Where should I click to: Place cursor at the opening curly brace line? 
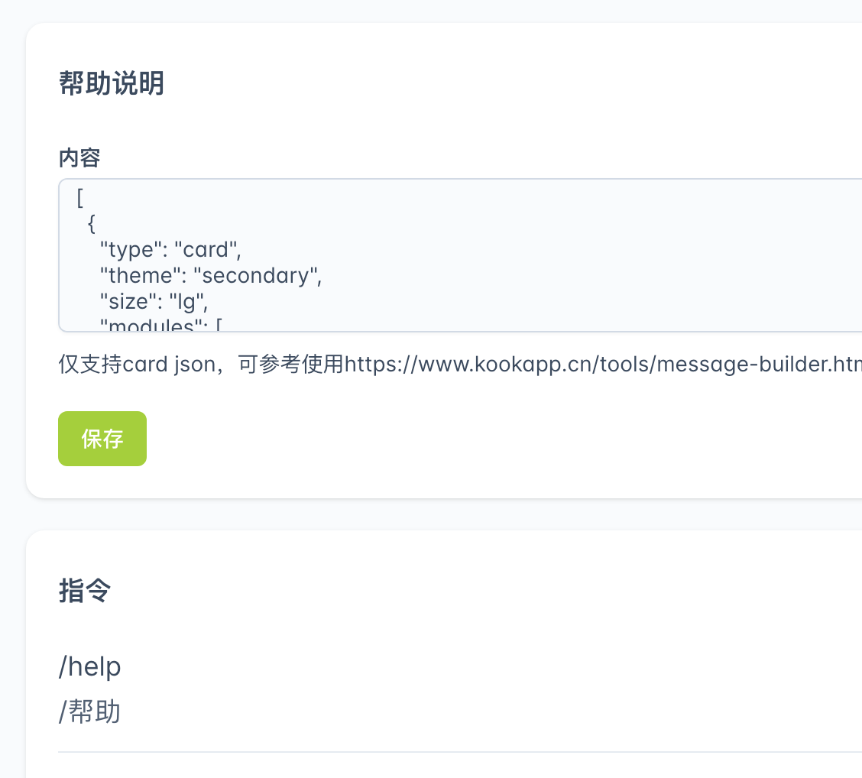click(92, 224)
